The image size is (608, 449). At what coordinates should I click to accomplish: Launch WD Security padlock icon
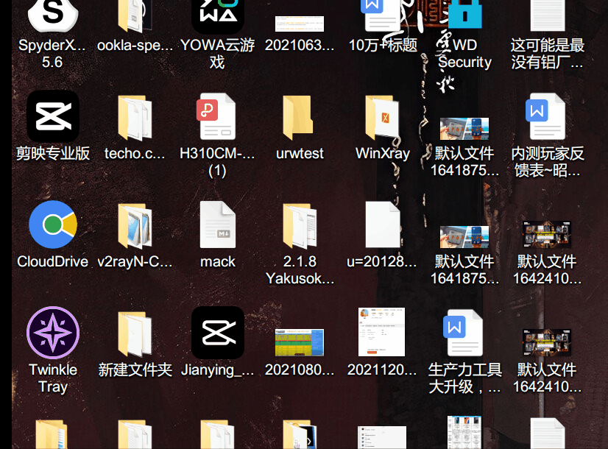pos(464,15)
